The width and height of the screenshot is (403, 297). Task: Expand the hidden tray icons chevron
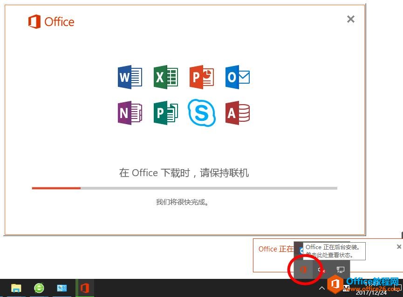tap(322, 288)
